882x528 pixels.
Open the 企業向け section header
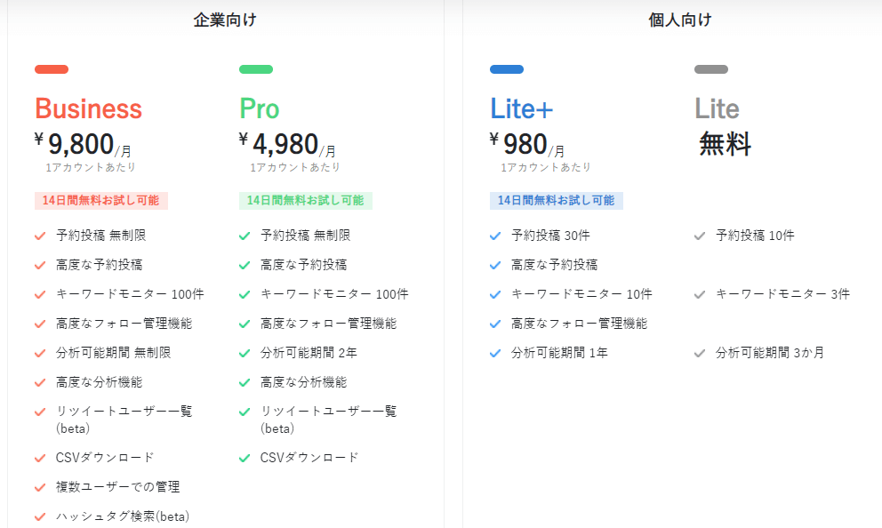pos(225,20)
